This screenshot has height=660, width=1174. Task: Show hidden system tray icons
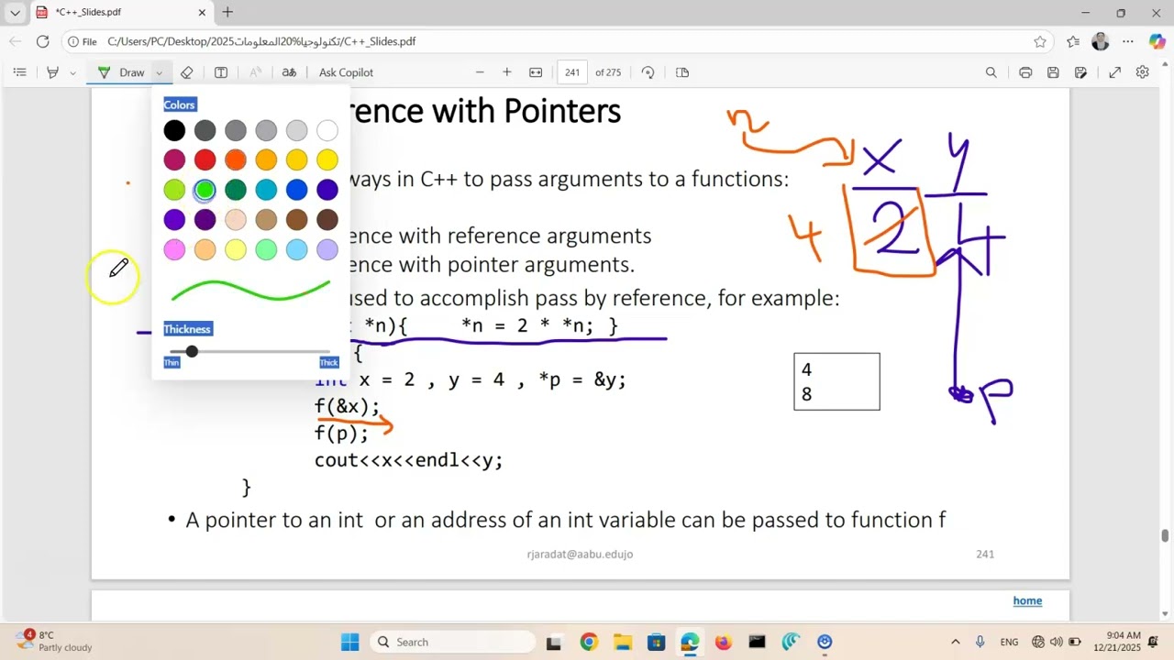955,642
